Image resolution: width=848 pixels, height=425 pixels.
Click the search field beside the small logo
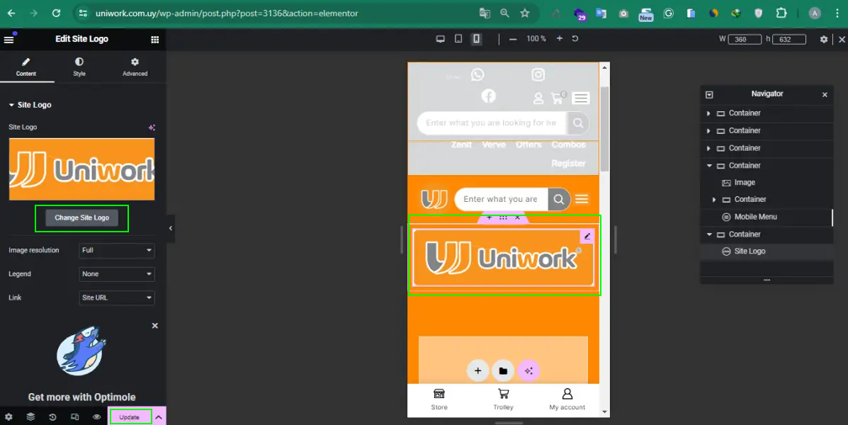(502, 199)
